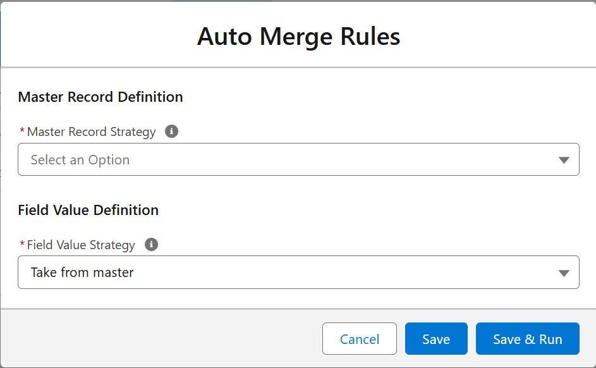596x368 pixels.
Task: Click the Field Value Strategy field label
Action: pyautogui.click(x=81, y=245)
